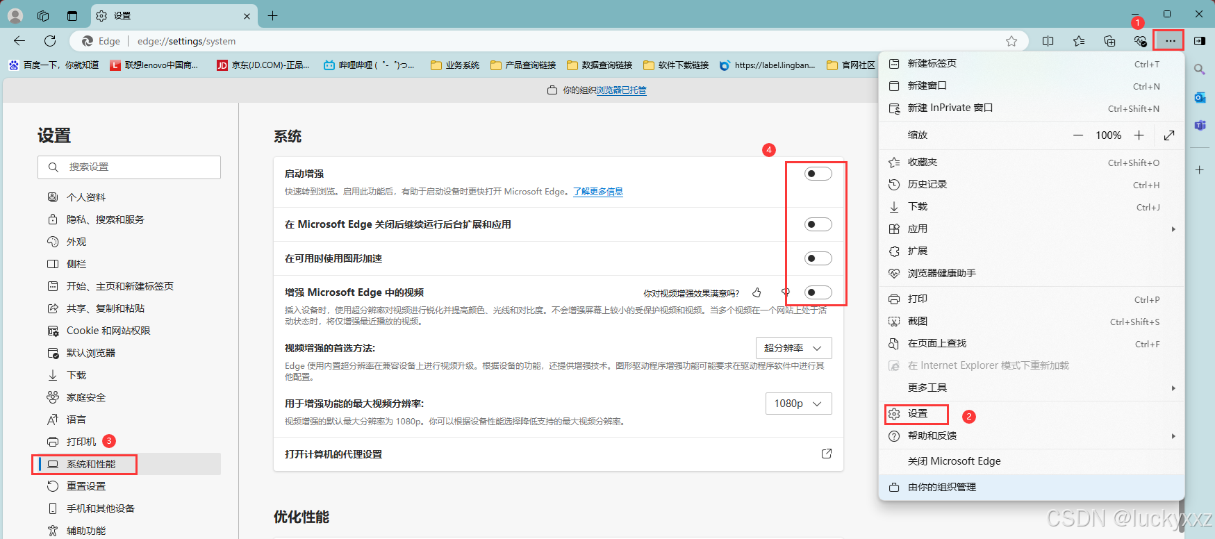Select 新建 InPrivate 窗口 menu item
1215x539 pixels.
pyautogui.click(x=1032, y=108)
